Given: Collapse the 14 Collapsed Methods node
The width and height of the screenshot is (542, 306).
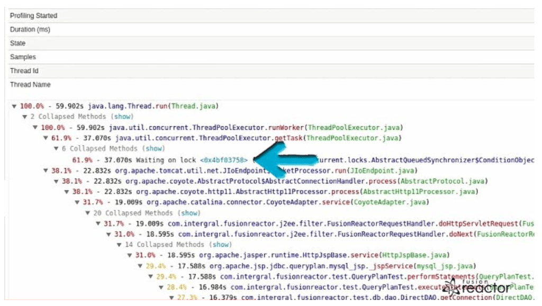Looking at the screenshot, I should (x=119, y=245).
